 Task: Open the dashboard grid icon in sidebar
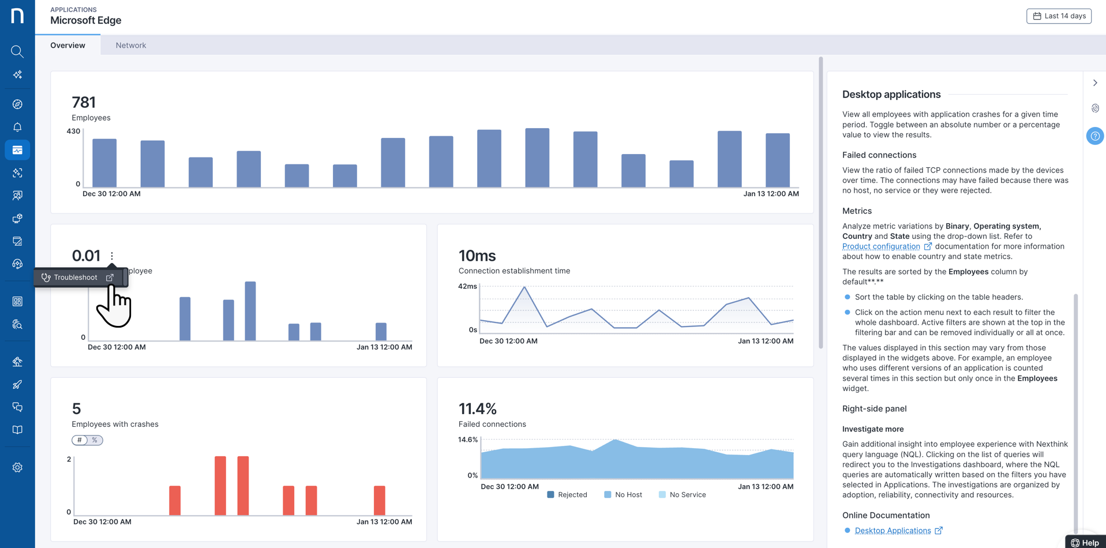click(x=17, y=302)
